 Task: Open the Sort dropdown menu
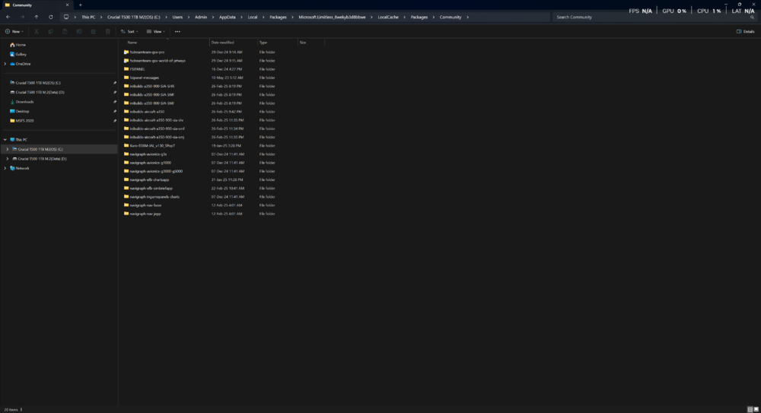click(130, 32)
